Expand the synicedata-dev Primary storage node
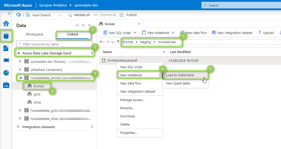 (x=20, y=61)
